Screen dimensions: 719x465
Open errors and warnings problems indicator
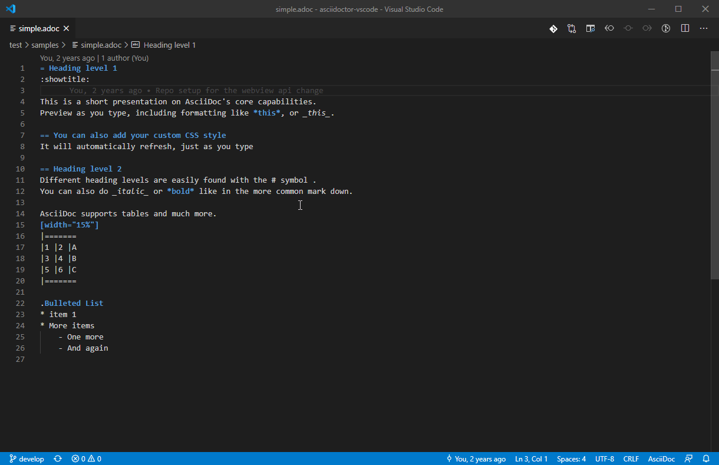[86, 459]
